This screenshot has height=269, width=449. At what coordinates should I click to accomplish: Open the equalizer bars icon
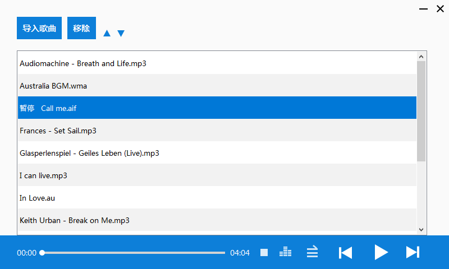point(285,252)
